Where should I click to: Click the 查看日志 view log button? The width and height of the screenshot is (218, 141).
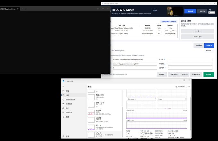click(x=185, y=75)
